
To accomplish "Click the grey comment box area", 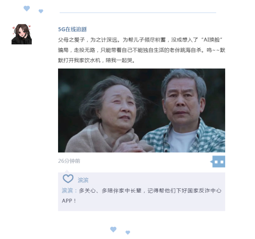I will 142,192.
